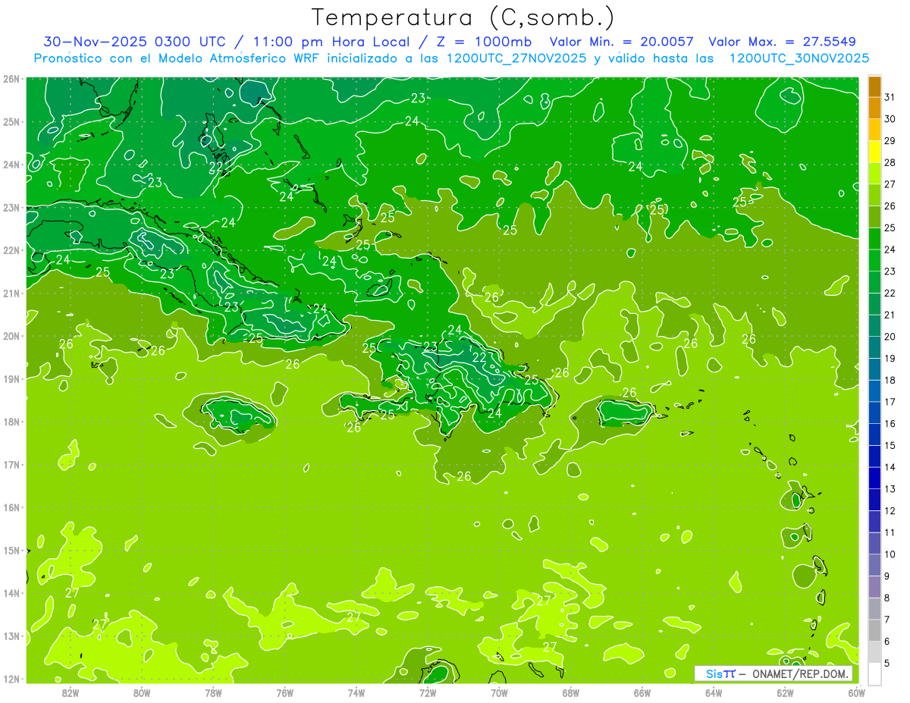Click the "SisTT" logo text
Viewport: 910px width, 703px height.
pyautogui.click(x=720, y=673)
